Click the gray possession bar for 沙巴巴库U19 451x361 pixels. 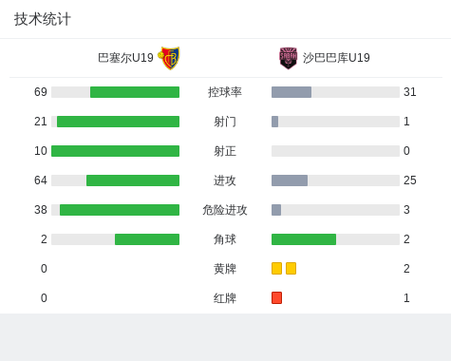[291, 92]
